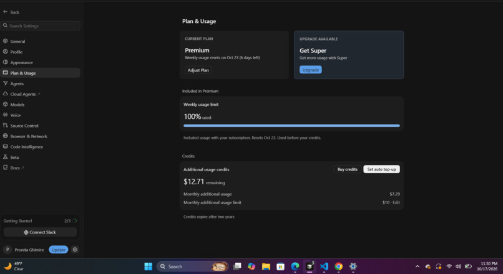Open Microsoft Store from the taskbar
Viewport: 503px width, 274px height.
(281, 267)
